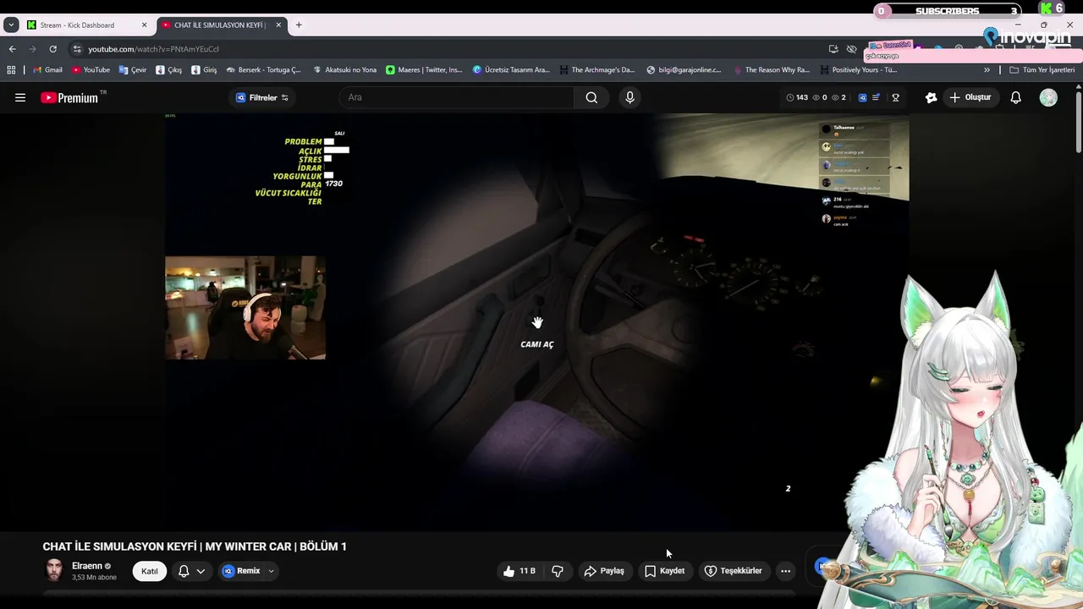
Task: Click the video player area
Action: [x=536, y=321]
